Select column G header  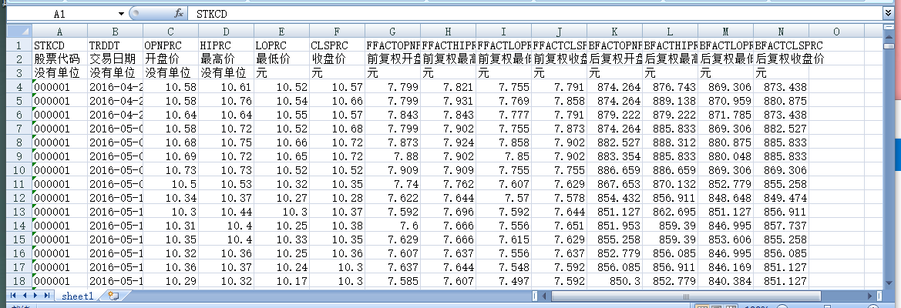coord(392,32)
